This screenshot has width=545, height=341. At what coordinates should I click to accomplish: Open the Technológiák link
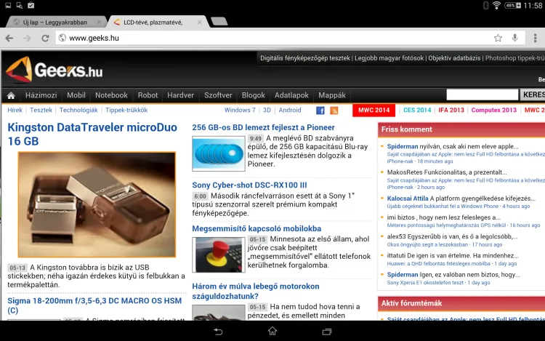point(78,111)
